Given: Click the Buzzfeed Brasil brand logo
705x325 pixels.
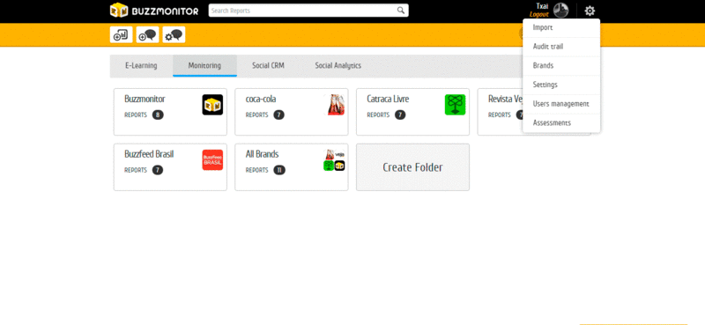Looking at the screenshot, I should (212, 160).
